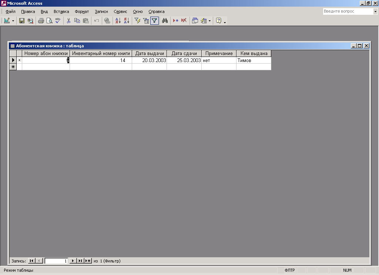Viewport: 379px width, 275px height.
Task: Paste from clipboard icon
Action: tap(86, 21)
